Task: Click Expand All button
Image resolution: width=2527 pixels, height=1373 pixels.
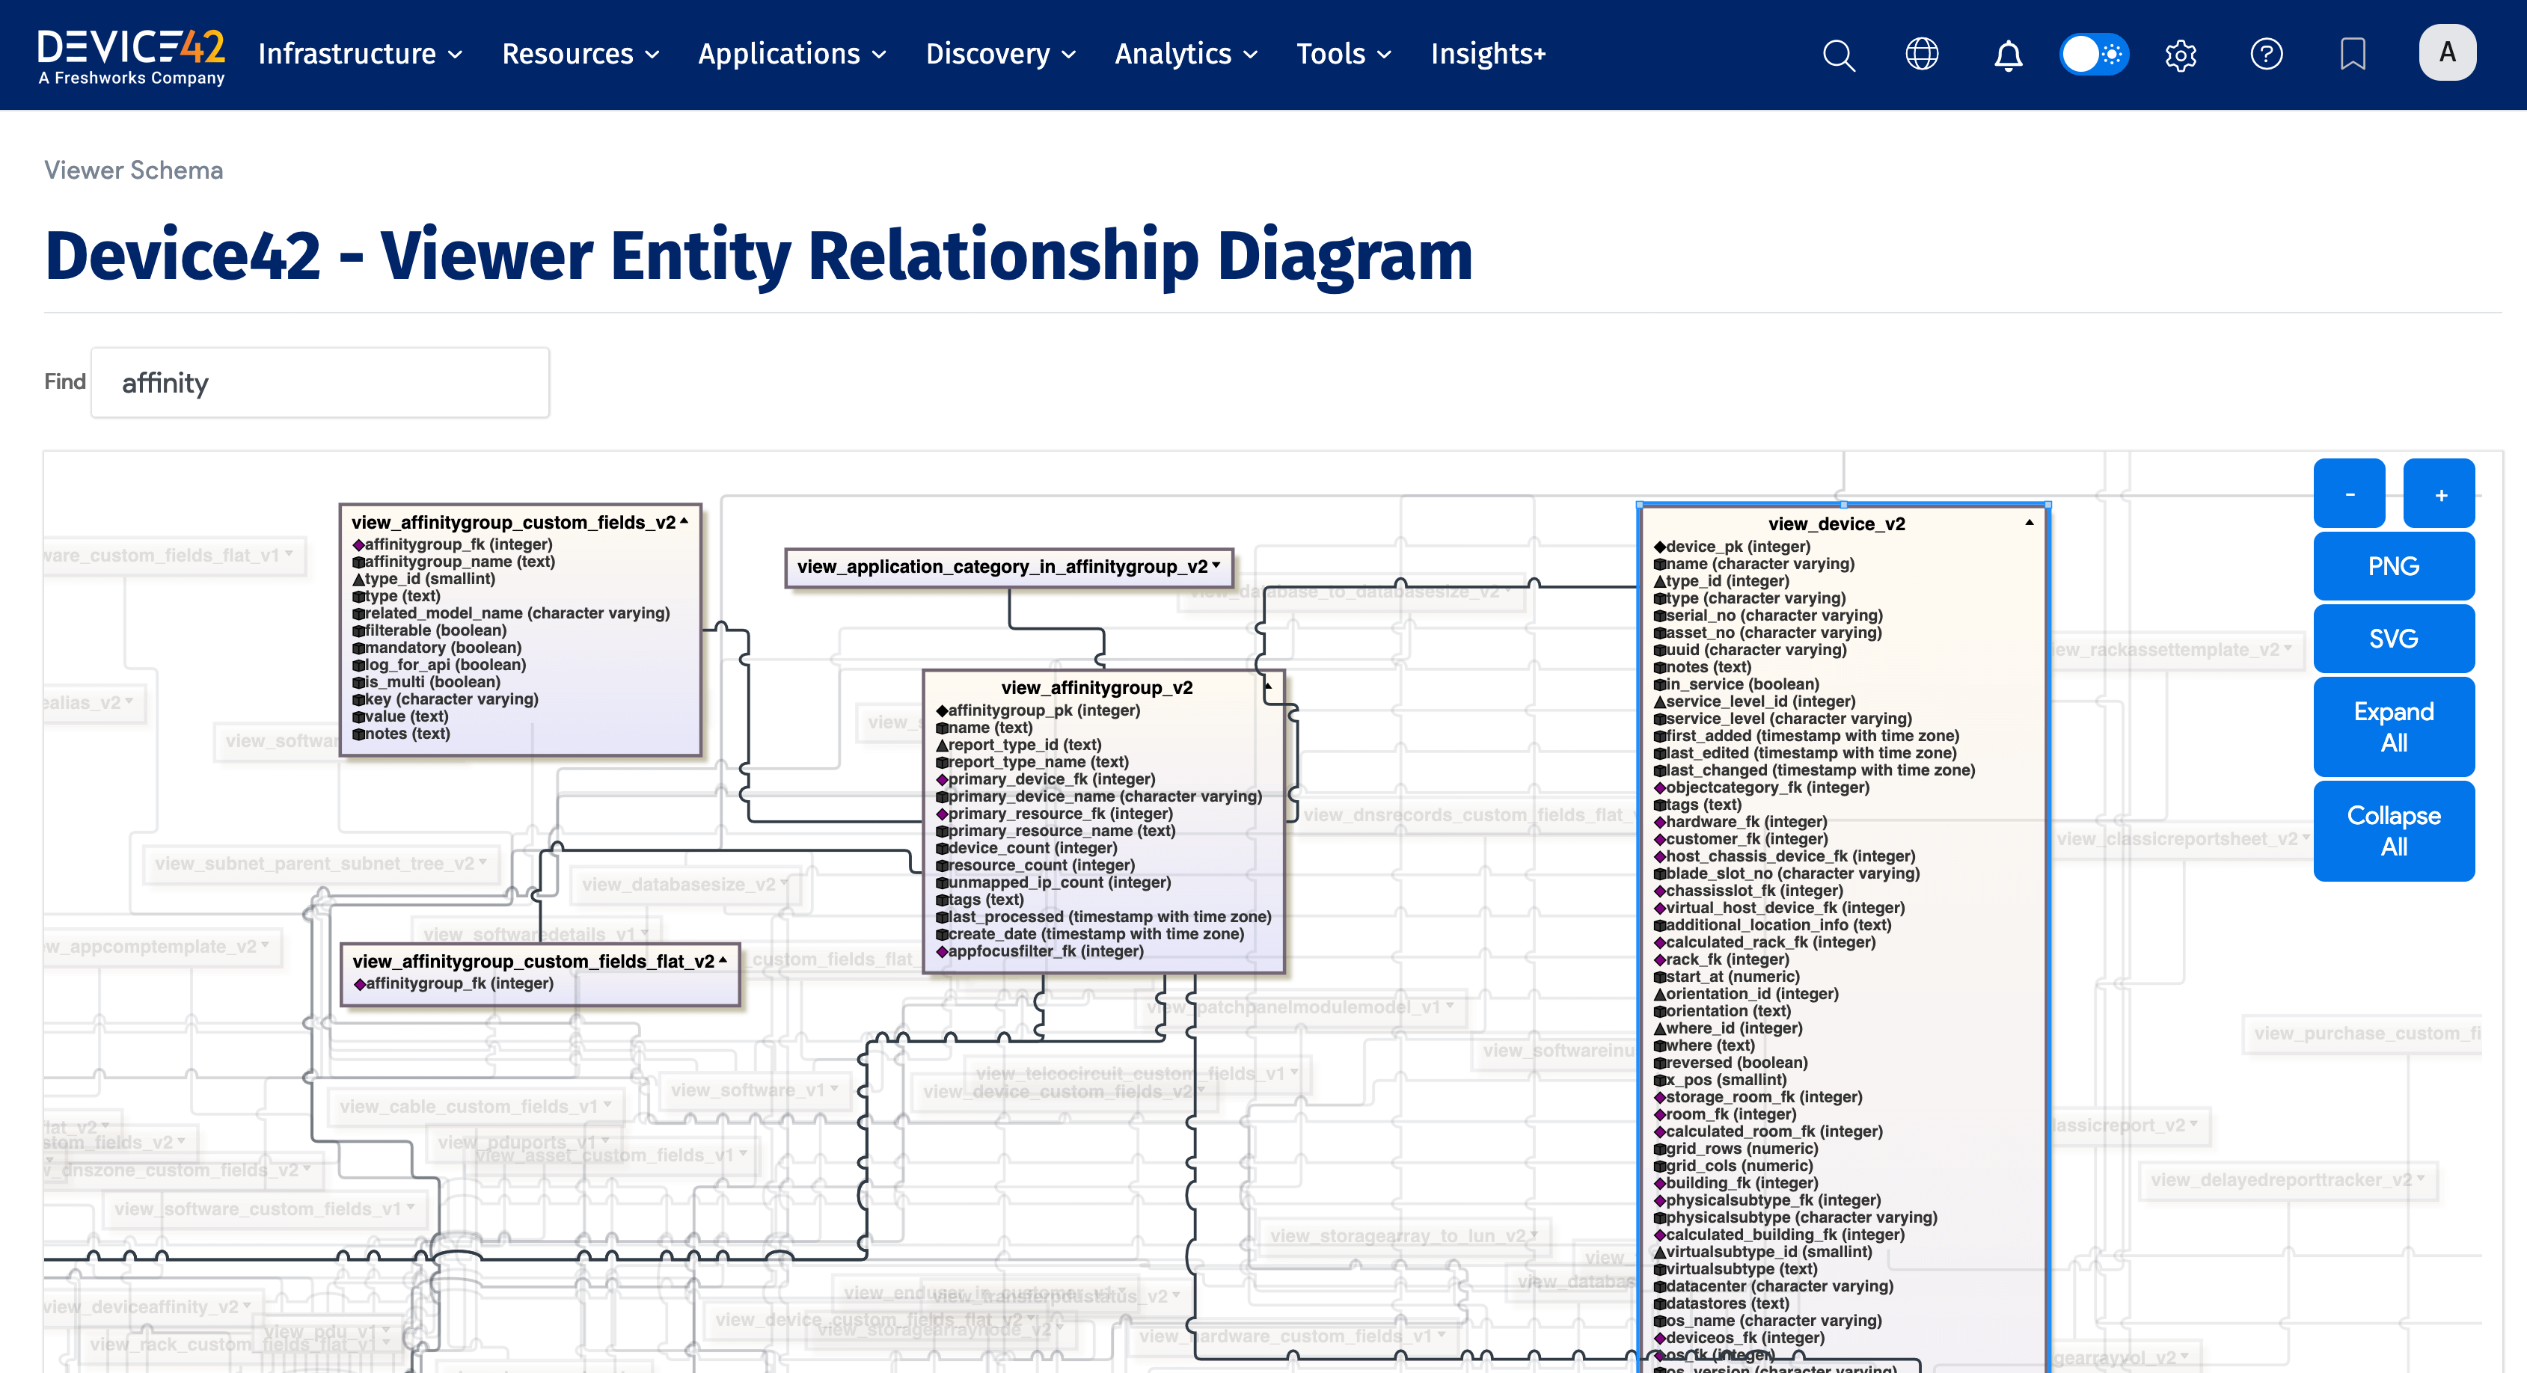Action: (2394, 727)
